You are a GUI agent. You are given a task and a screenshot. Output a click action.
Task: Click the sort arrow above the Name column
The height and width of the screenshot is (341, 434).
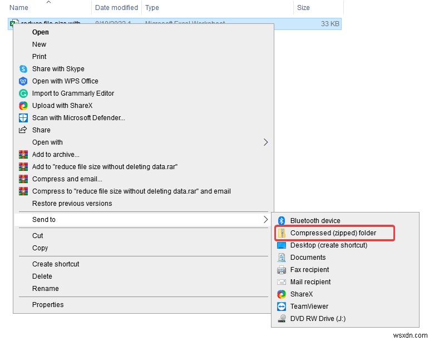pyautogui.click(x=49, y=2)
